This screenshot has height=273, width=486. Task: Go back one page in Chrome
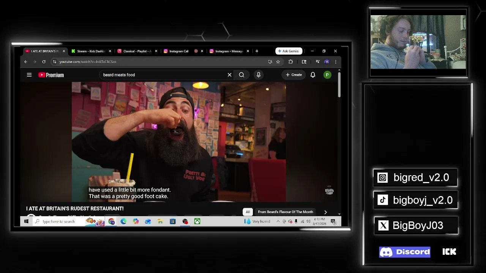pos(26,62)
